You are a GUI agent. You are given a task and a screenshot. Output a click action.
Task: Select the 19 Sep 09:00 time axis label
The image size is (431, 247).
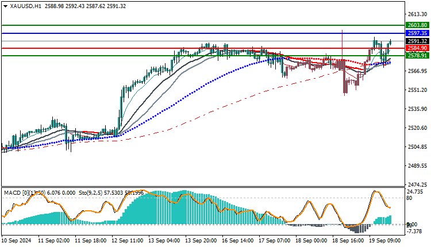click(x=385, y=241)
